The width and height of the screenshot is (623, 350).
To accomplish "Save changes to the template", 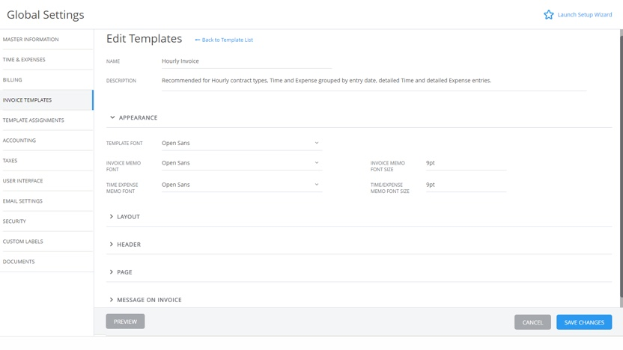I will click(x=584, y=322).
